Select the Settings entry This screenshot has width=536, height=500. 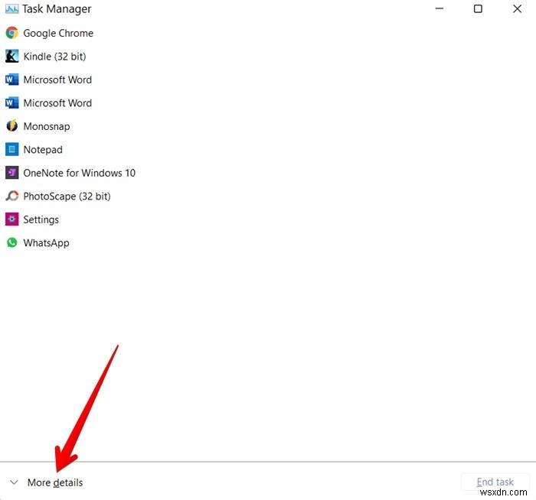(41, 219)
